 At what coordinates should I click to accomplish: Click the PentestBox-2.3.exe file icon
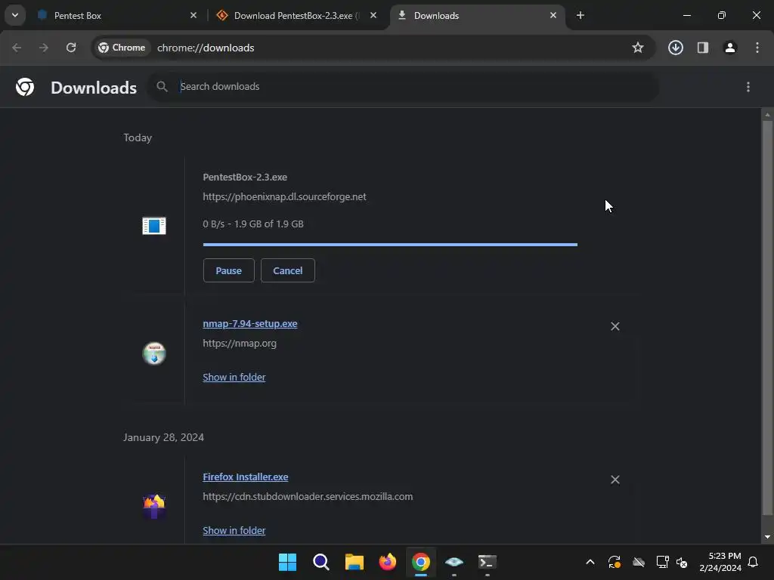(x=154, y=226)
